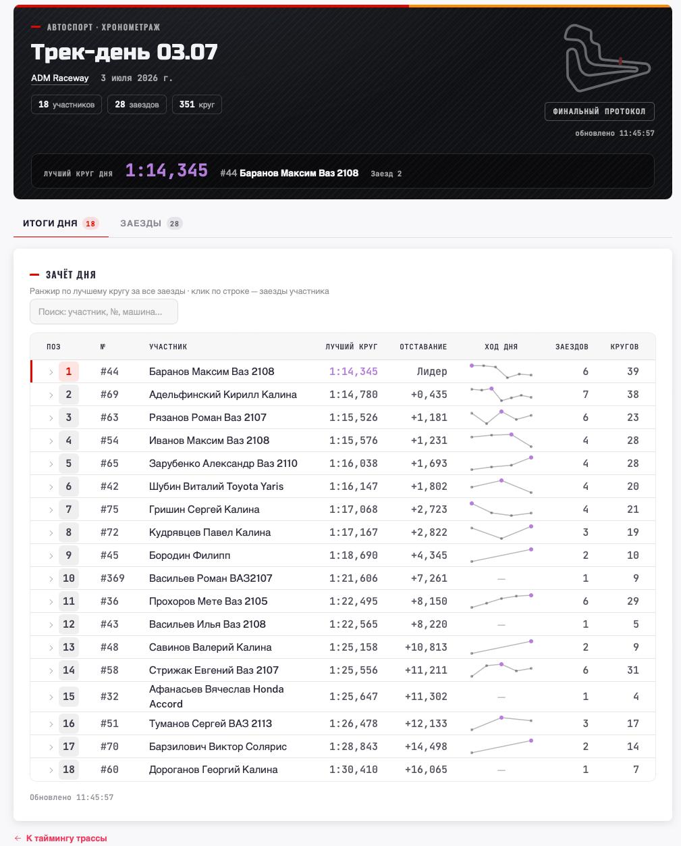This screenshot has width=681, height=846.
Task: Select the Итоги дня tab
Action: 61,223
